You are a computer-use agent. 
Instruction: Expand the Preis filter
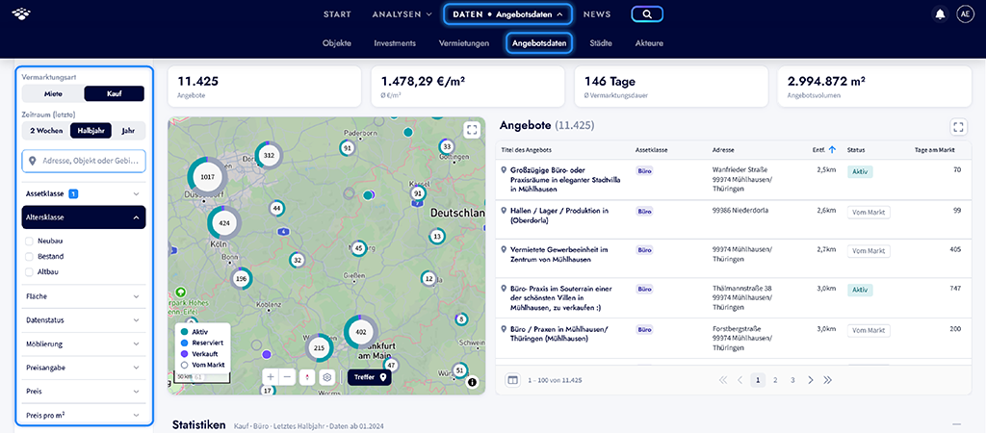[x=84, y=391]
